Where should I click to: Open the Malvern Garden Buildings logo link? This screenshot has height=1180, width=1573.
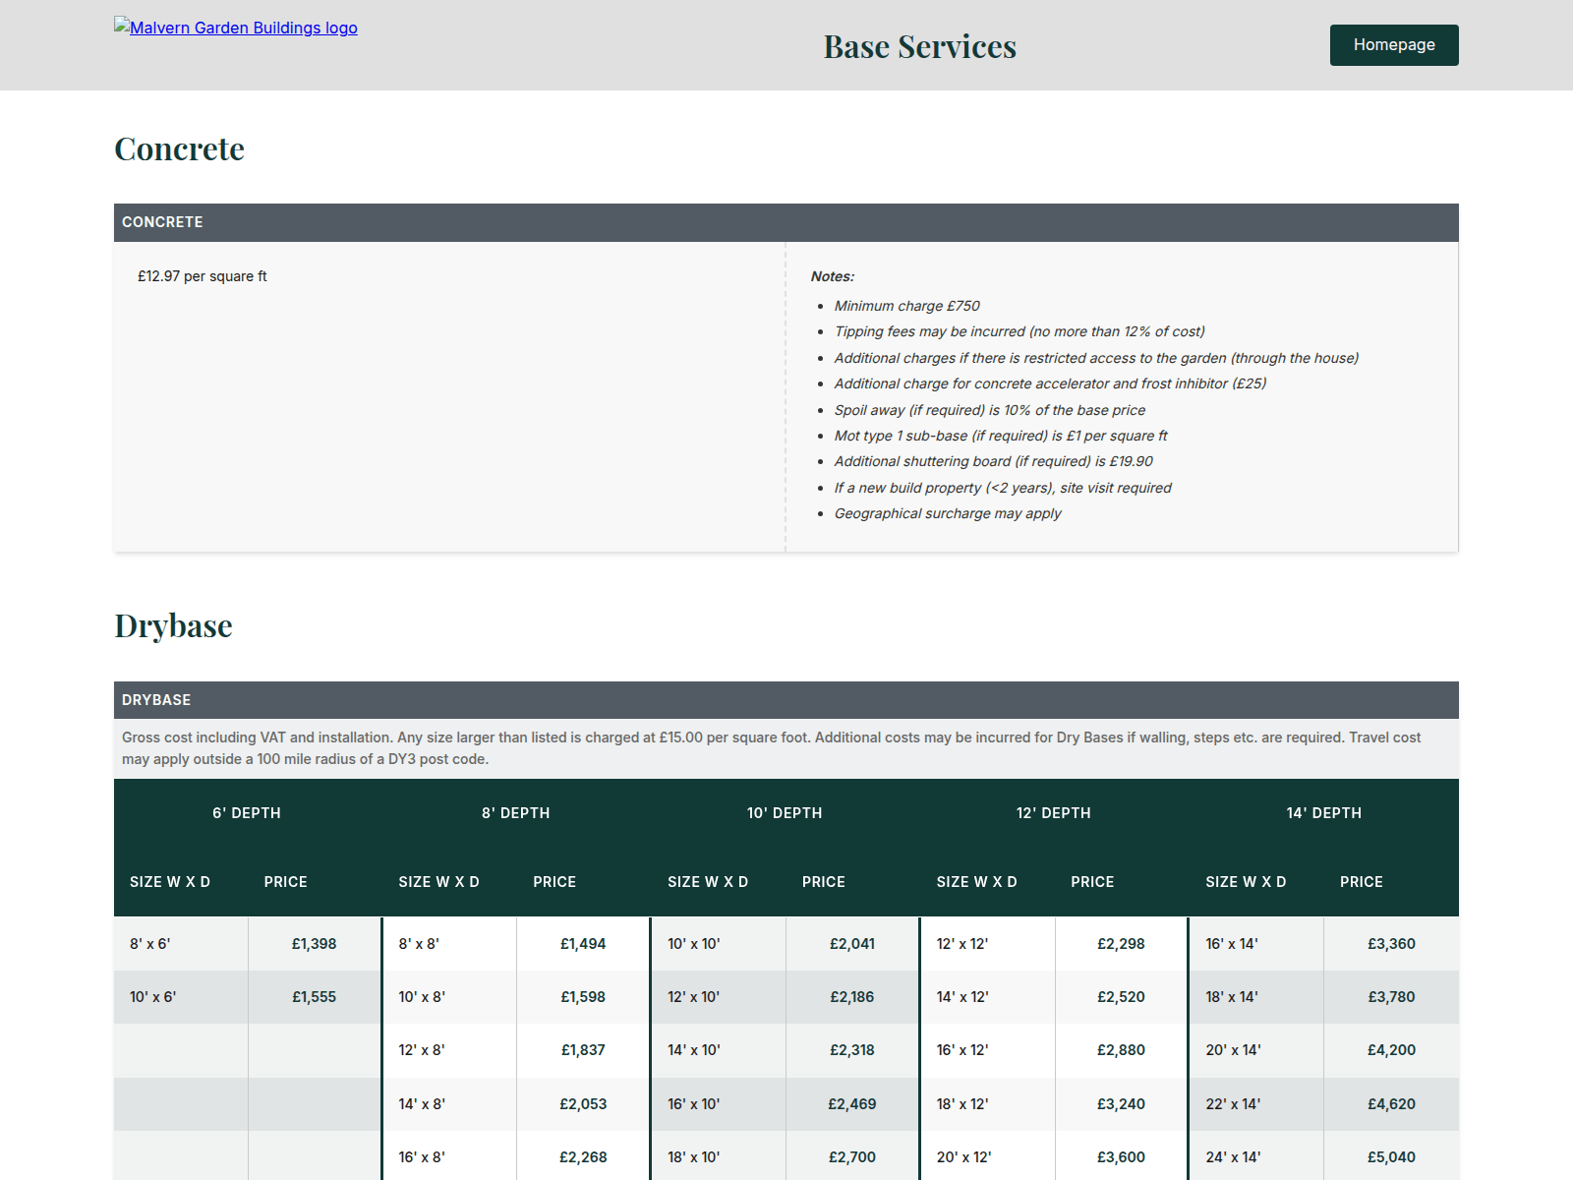click(236, 28)
